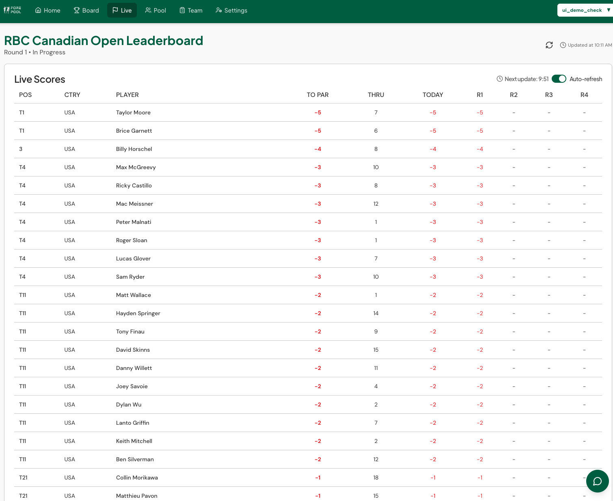613x501 pixels.
Task: Select player Hayden Springer
Action: click(x=138, y=313)
